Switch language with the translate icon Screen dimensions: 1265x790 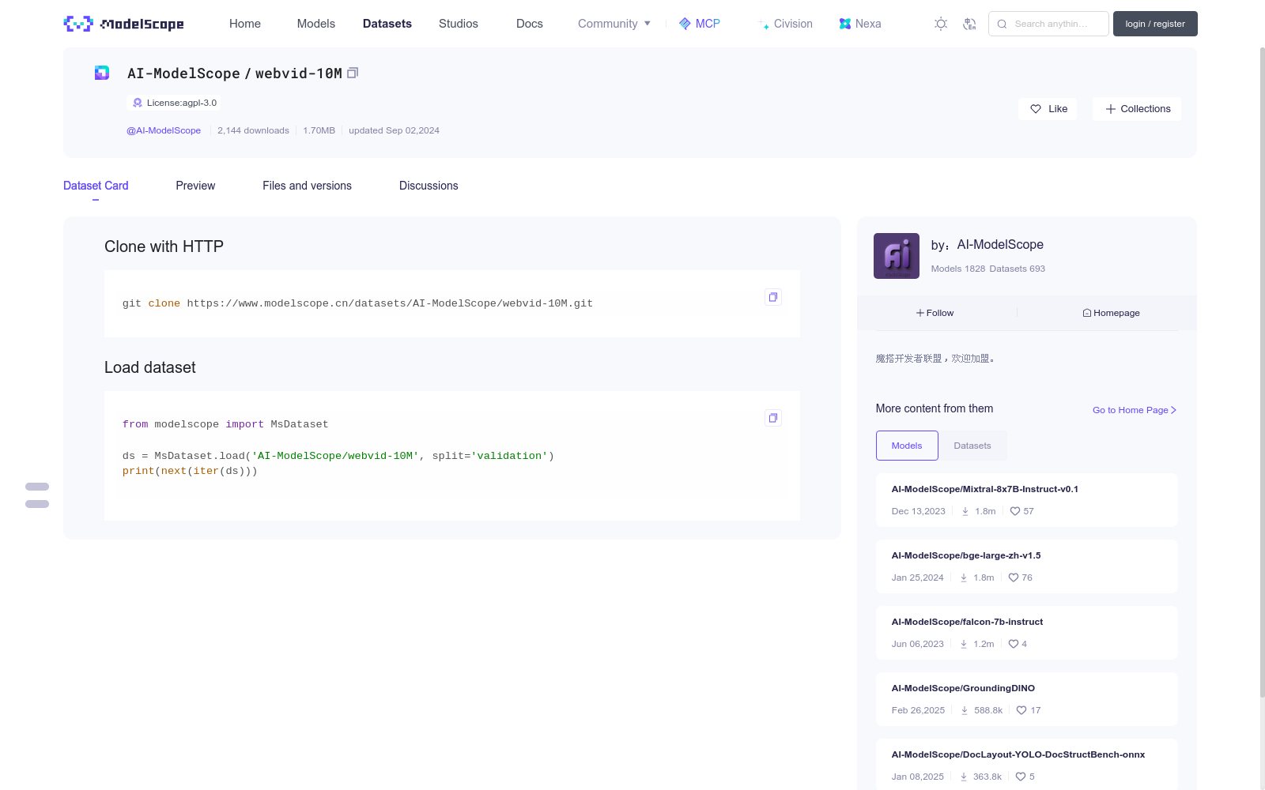click(x=969, y=24)
